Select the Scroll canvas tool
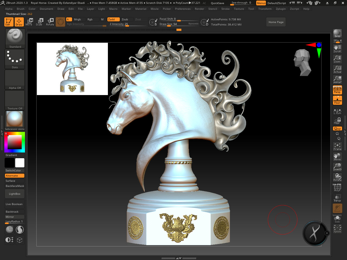 coord(337,48)
